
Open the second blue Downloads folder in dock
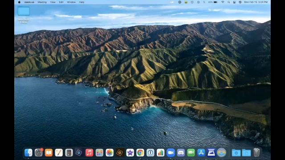(x=246, y=153)
